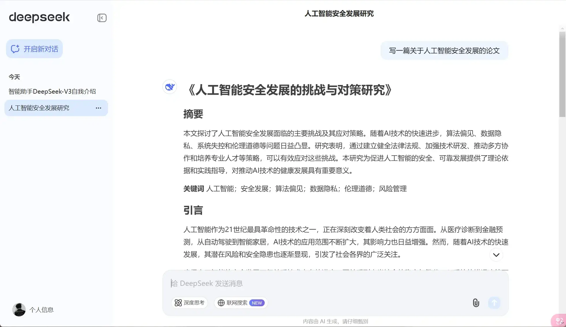This screenshot has width=566, height=327.
Task: Click the scroll-to-bottom chevron button
Action: point(496,255)
